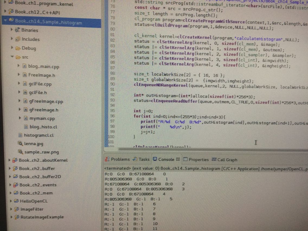
Task: Click the localWorkSize declaration line
Action: (179, 75)
